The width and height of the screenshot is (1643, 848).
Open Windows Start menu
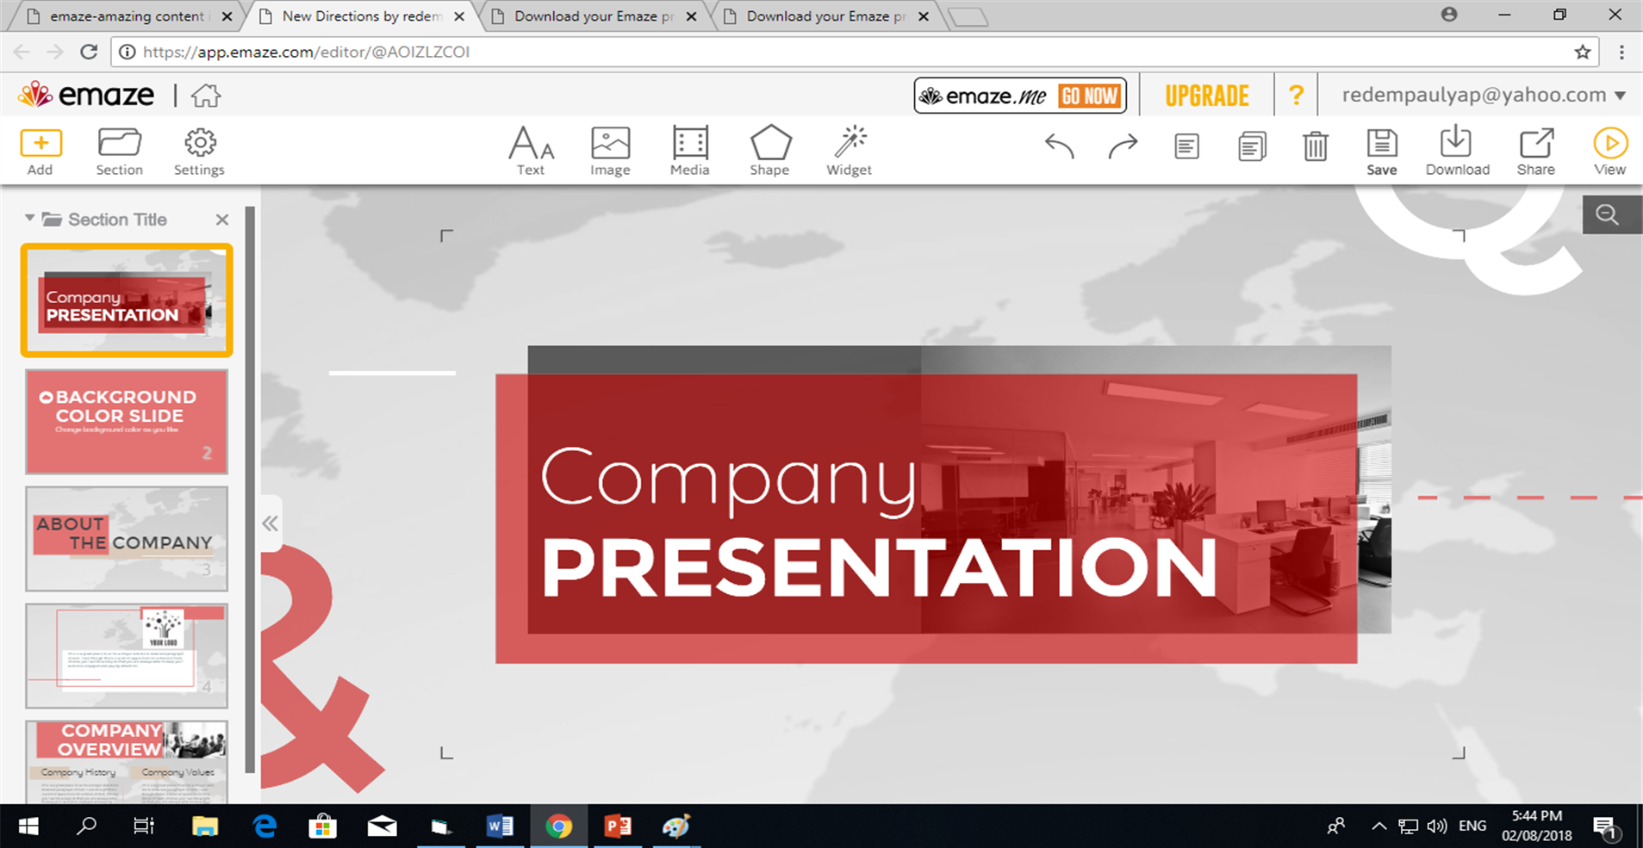click(28, 826)
